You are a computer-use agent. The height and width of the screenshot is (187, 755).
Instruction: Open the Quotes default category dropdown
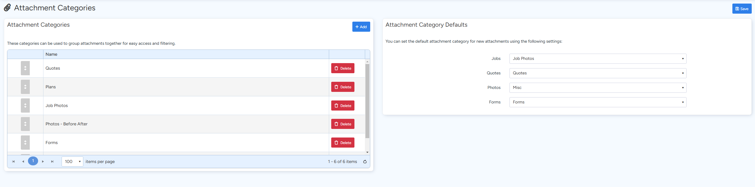(x=598, y=73)
